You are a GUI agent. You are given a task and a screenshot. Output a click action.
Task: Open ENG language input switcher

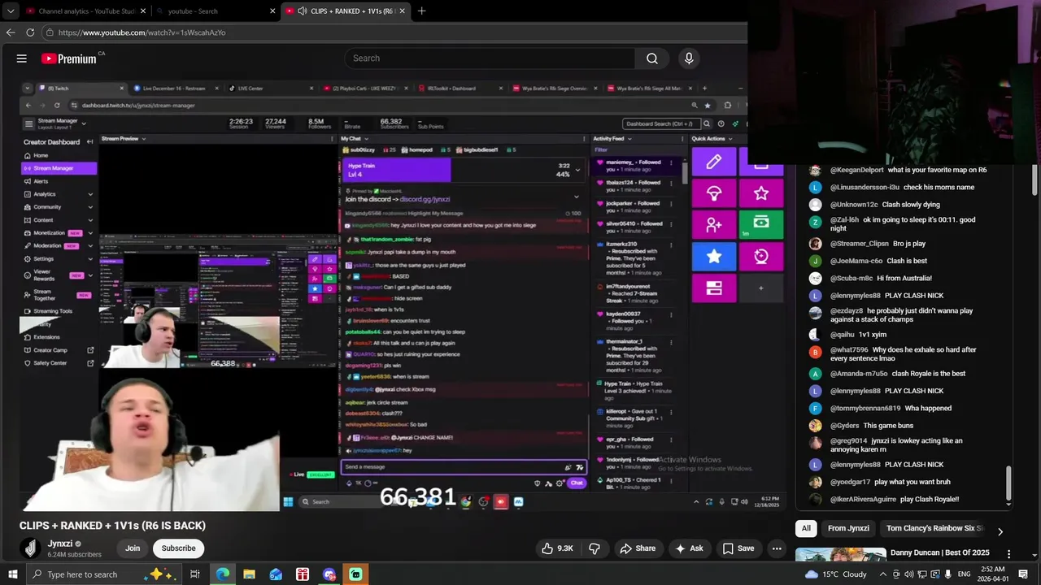click(x=965, y=574)
